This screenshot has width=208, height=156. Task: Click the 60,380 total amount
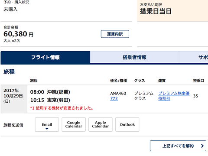(x=15, y=34)
